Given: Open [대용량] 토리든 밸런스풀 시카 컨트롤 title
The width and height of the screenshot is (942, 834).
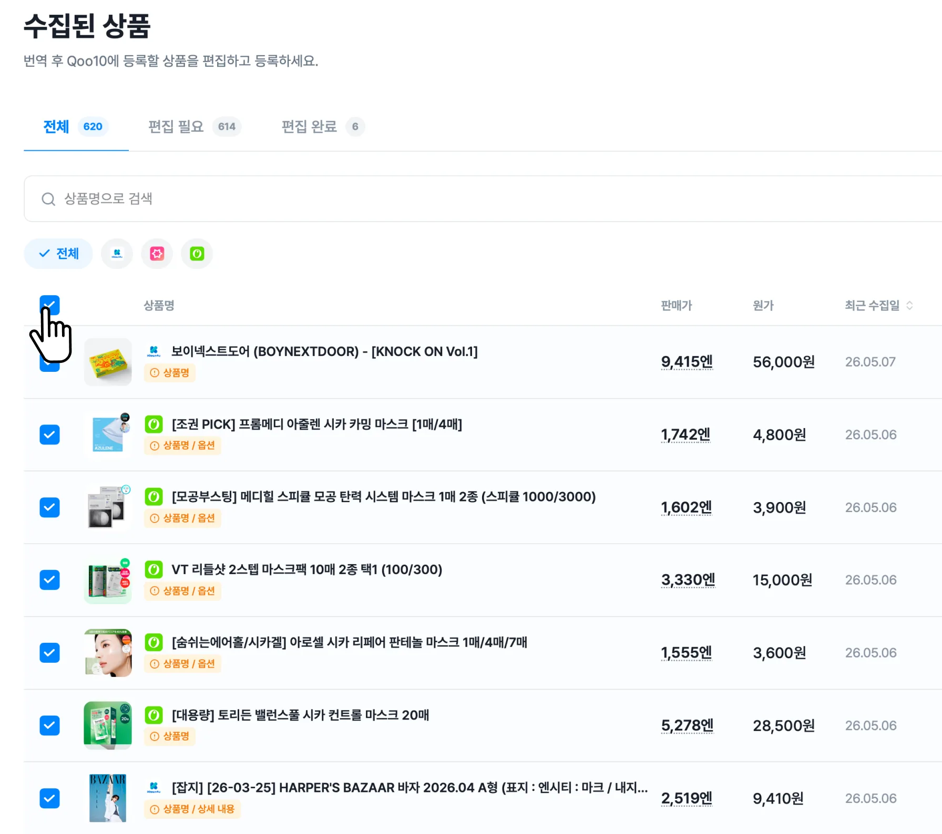Looking at the screenshot, I should click(x=300, y=715).
